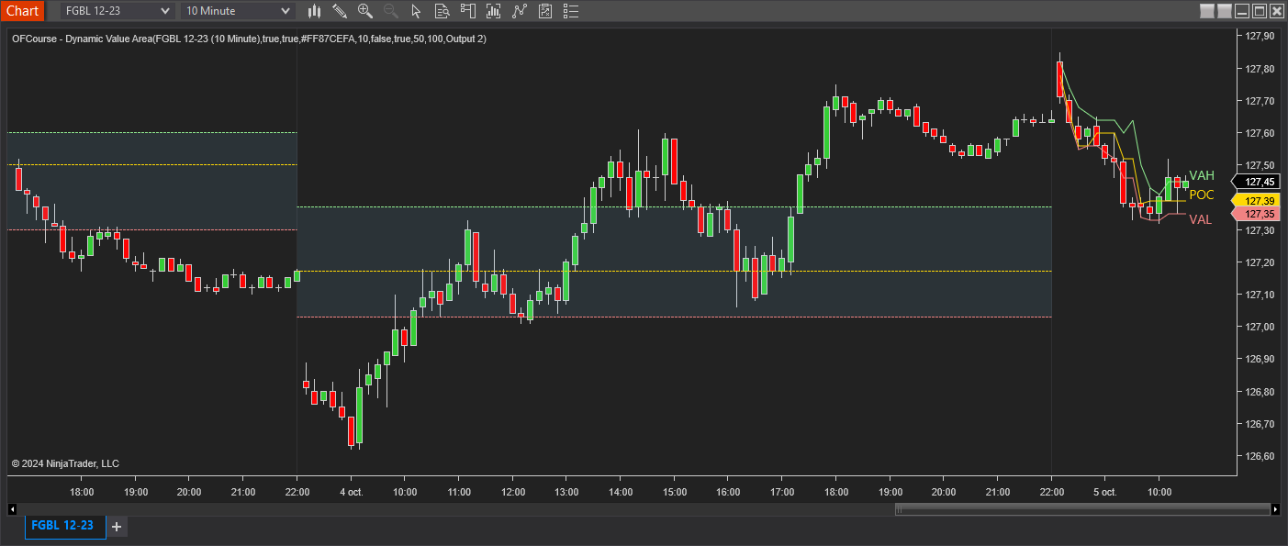Click the zoom in magnifier

click(365, 11)
